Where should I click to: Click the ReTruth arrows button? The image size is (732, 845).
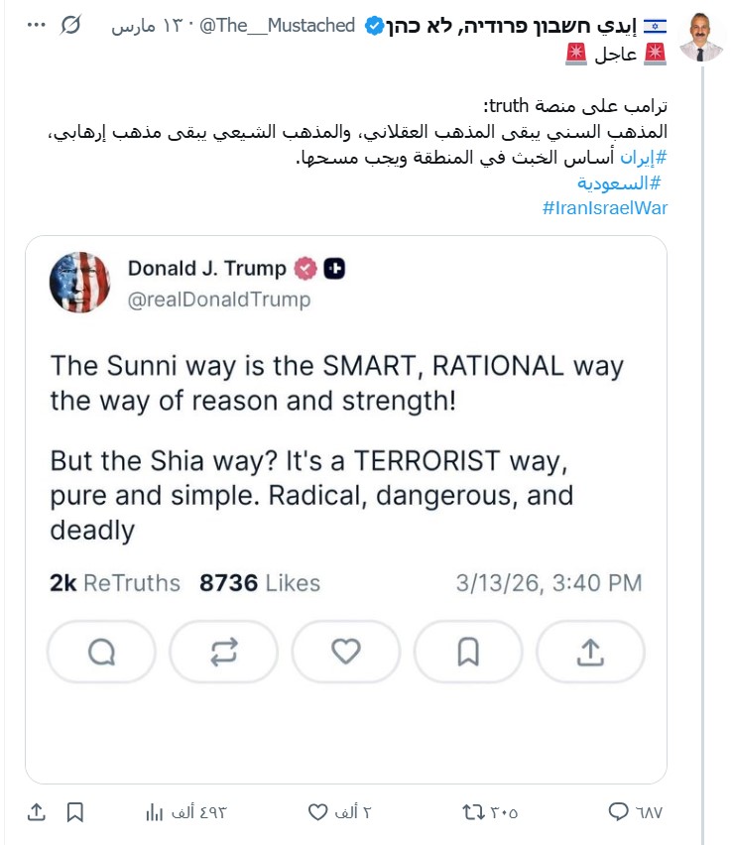pos(223,652)
